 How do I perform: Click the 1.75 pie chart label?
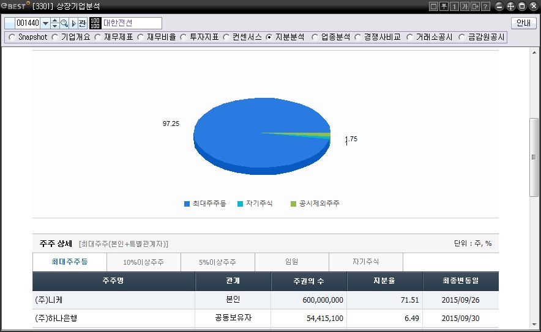tap(351, 139)
